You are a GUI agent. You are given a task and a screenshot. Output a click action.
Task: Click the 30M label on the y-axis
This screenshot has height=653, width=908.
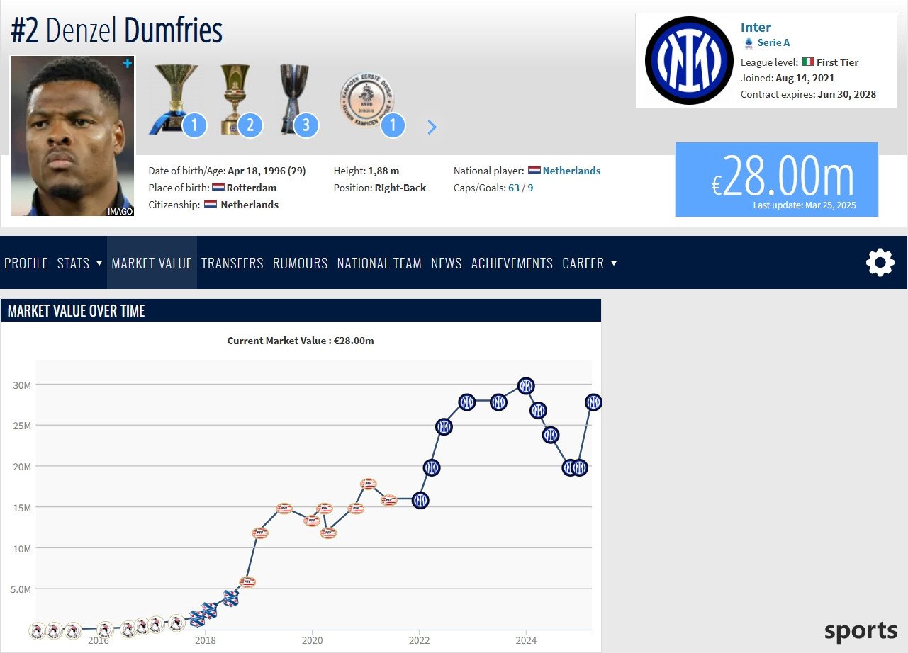(21, 385)
